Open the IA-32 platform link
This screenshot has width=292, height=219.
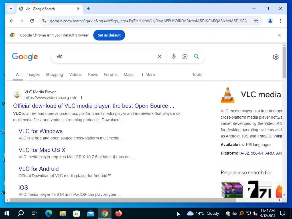[x=244, y=153]
